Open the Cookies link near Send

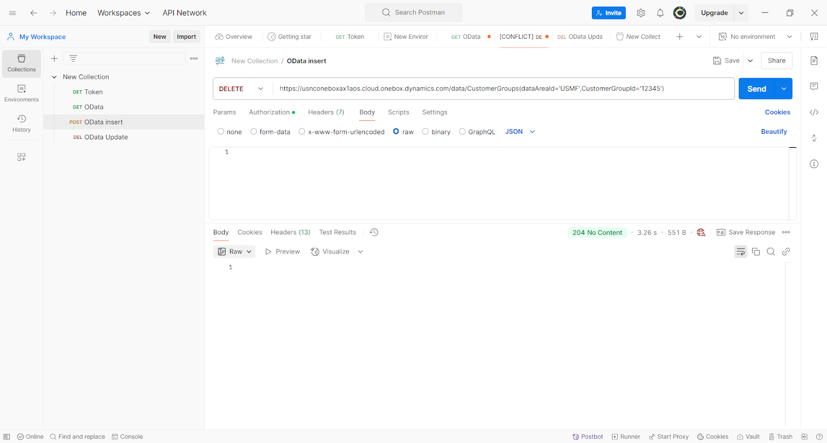pyautogui.click(x=777, y=112)
